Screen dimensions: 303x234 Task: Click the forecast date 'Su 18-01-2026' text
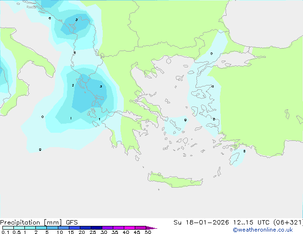click(x=201, y=223)
